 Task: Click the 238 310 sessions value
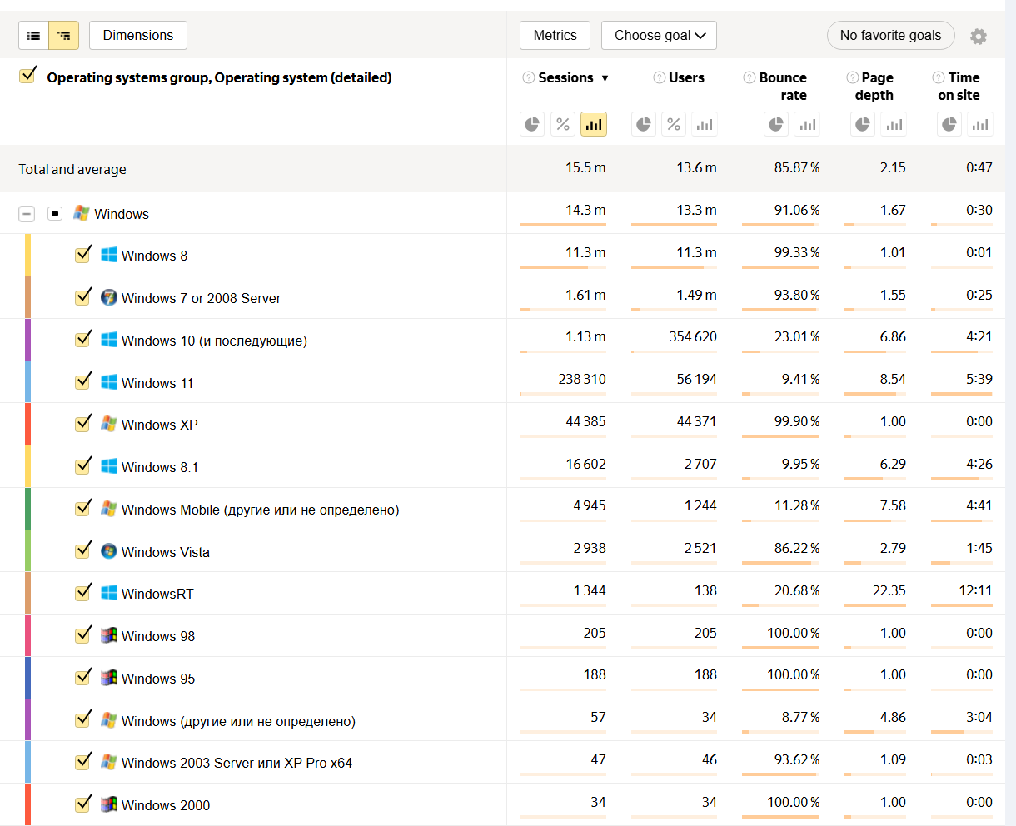582,379
